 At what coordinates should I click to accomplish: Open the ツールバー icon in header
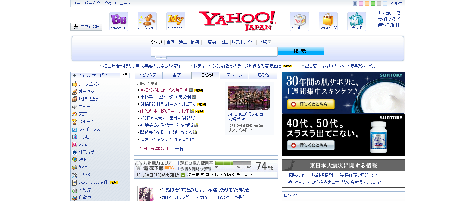tap(300, 21)
